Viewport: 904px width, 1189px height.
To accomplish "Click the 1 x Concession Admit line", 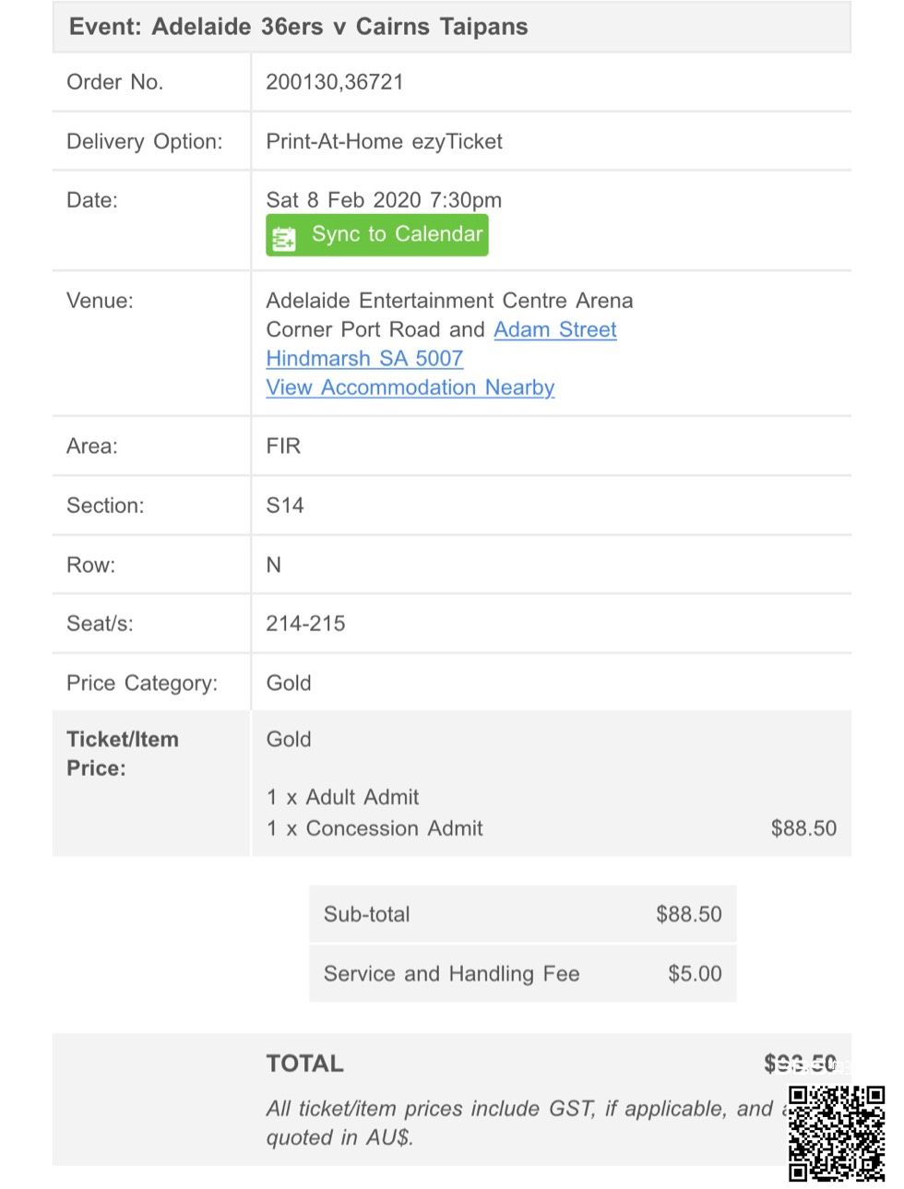I will (x=375, y=828).
